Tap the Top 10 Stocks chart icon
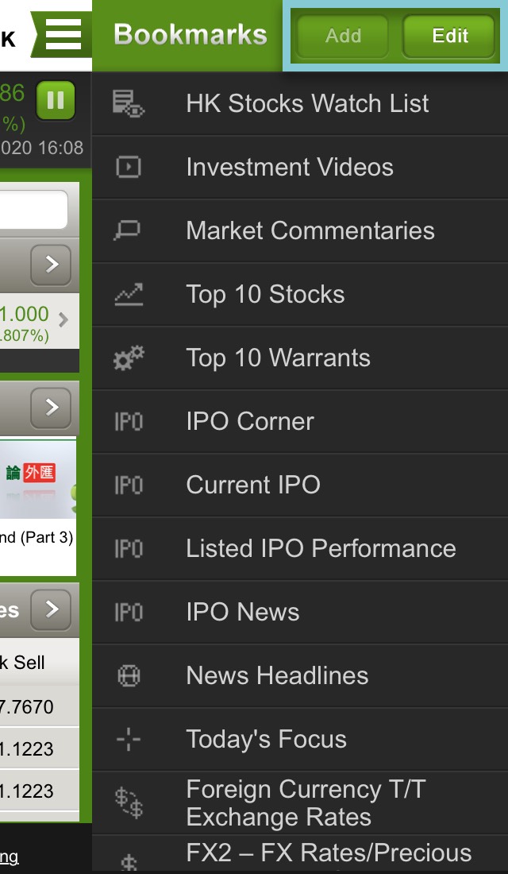508x874 pixels. (x=128, y=294)
